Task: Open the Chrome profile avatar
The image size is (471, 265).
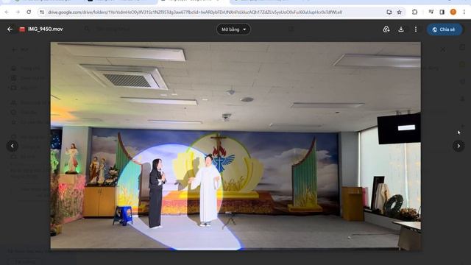Action: [453, 12]
